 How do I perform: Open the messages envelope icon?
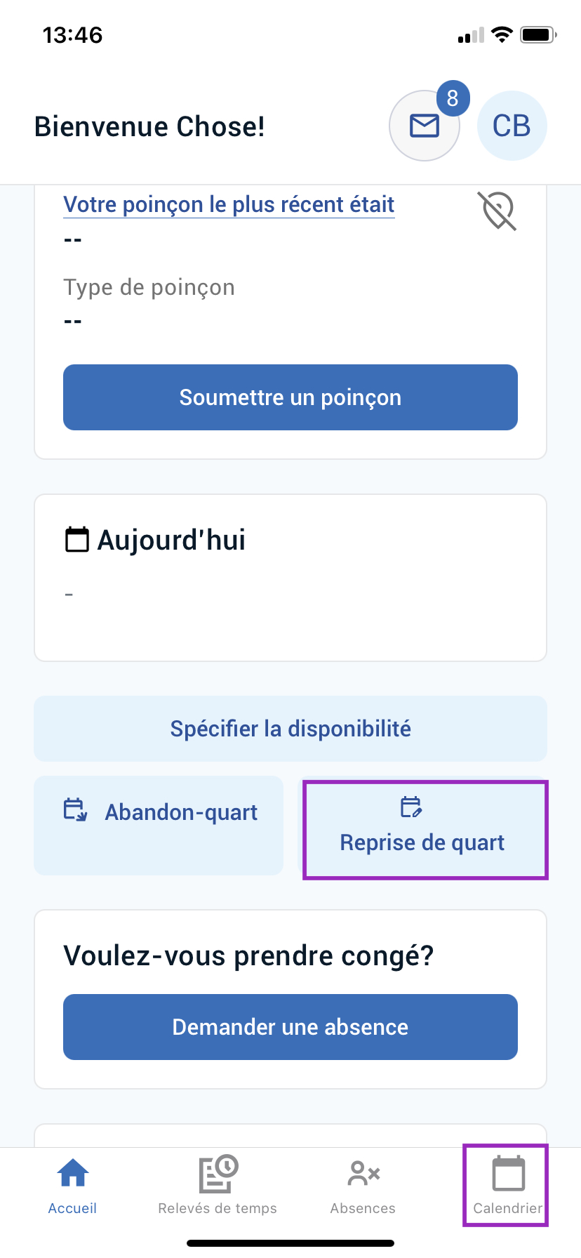tap(425, 126)
